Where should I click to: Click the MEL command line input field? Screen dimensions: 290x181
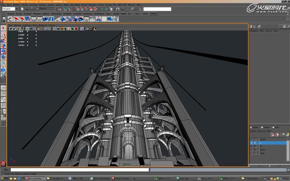coord(77,169)
